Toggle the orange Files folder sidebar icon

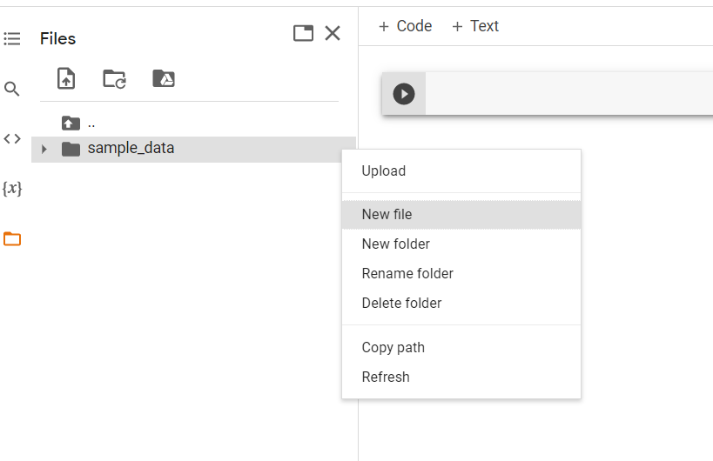point(12,239)
